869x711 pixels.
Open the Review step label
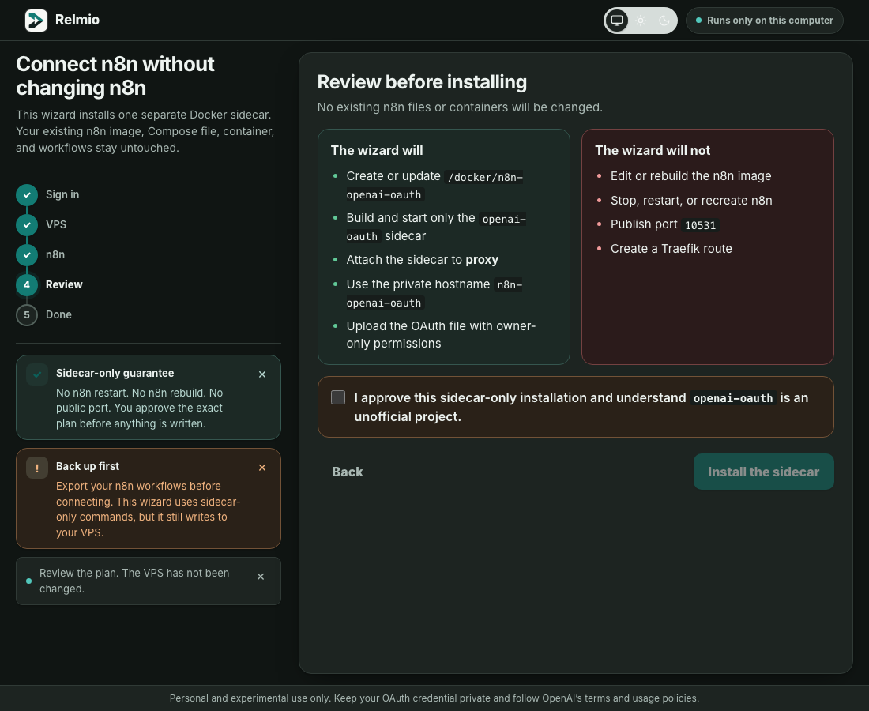click(64, 285)
